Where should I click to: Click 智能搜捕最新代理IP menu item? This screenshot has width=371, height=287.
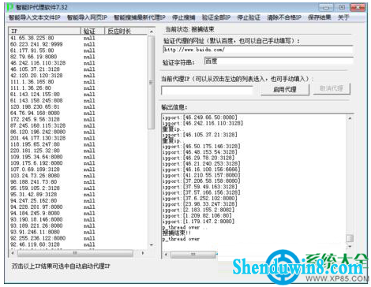pyautogui.click(x=140, y=17)
